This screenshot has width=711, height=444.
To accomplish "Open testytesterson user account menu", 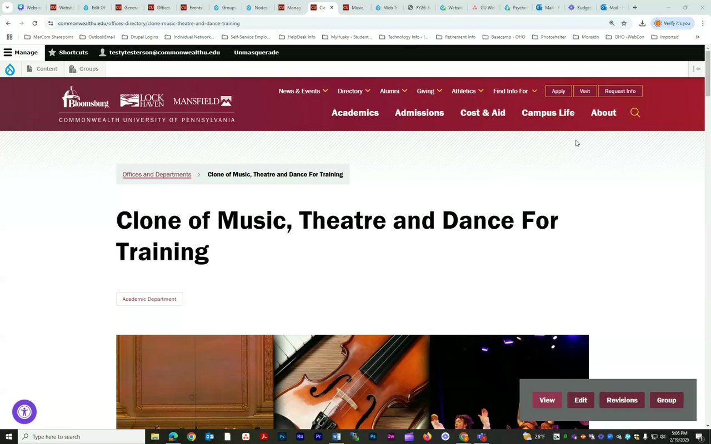I will click(159, 52).
